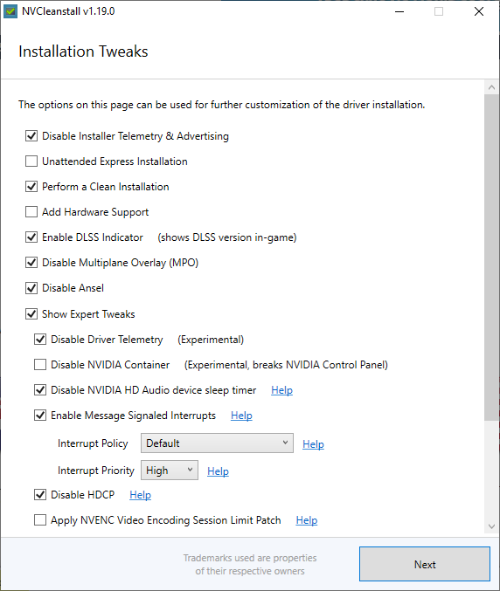Toggle Enable DLSS Indicator checkbox
500x591 pixels.
(31, 237)
